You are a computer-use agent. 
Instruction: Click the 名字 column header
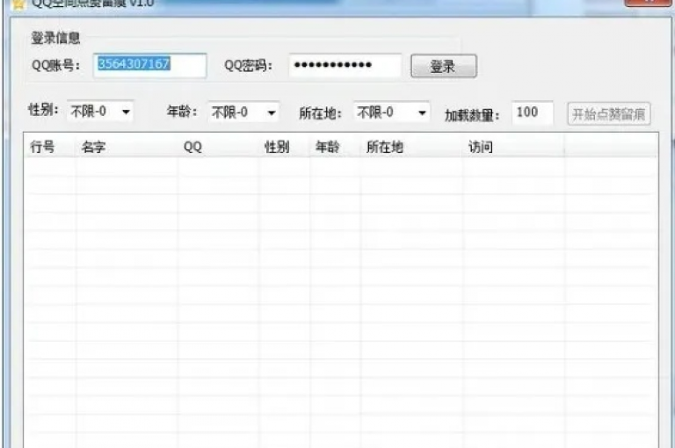point(127,147)
